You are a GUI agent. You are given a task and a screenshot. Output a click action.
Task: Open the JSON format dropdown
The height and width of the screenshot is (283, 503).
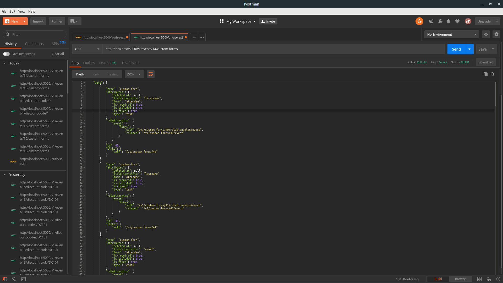coord(134,74)
